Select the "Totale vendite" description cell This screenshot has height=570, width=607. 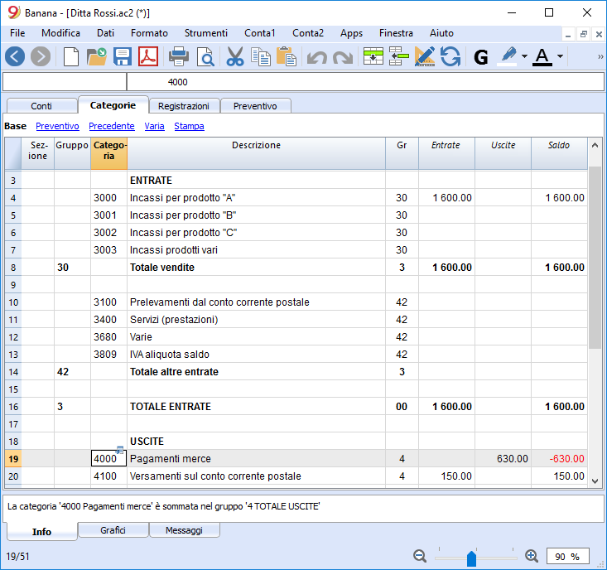pos(256,267)
